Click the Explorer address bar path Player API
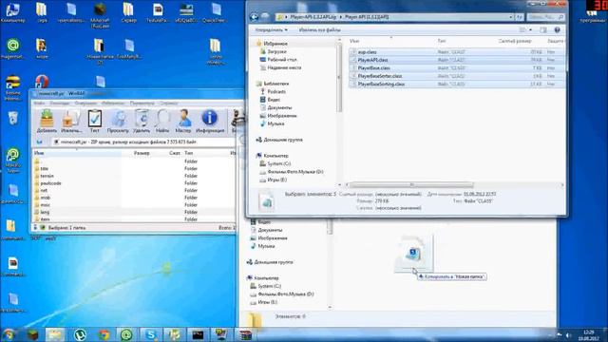 pos(366,17)
